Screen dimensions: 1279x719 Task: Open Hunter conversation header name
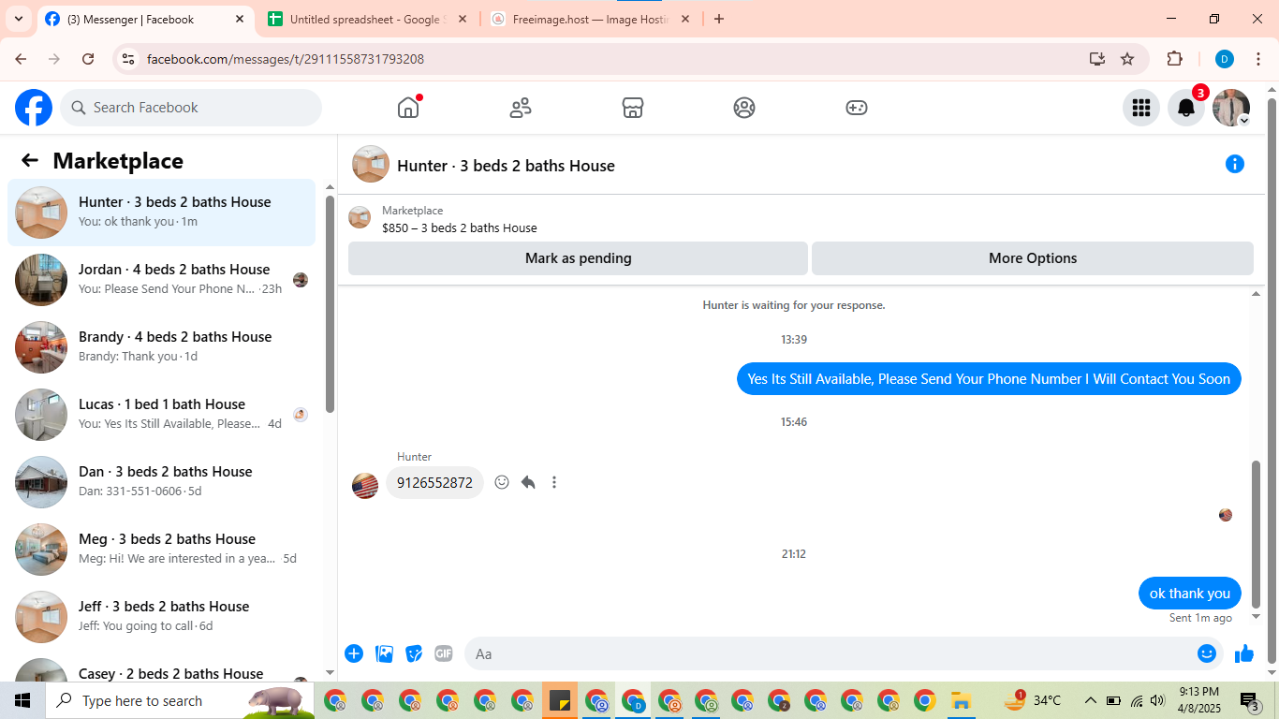click(x=506, y=166)
